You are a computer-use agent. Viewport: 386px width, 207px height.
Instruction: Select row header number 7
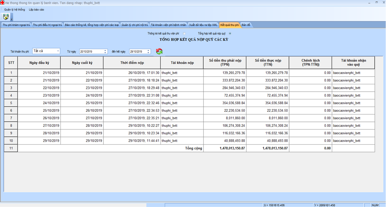pos(11,118)
